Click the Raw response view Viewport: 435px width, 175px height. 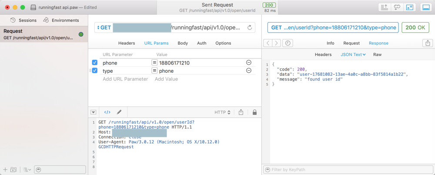(377, 55)
